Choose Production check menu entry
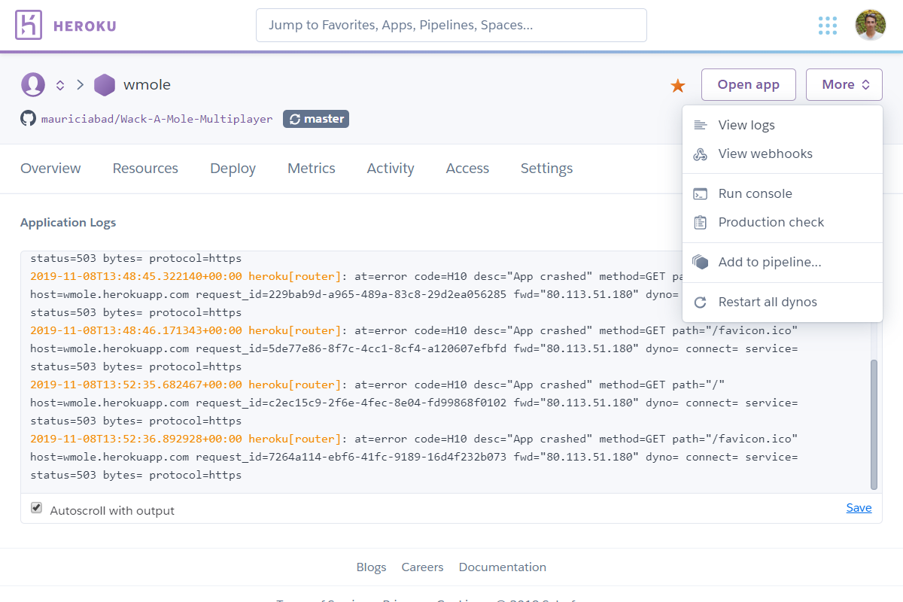This screenshot has width=903, height=602. (783, 223)
